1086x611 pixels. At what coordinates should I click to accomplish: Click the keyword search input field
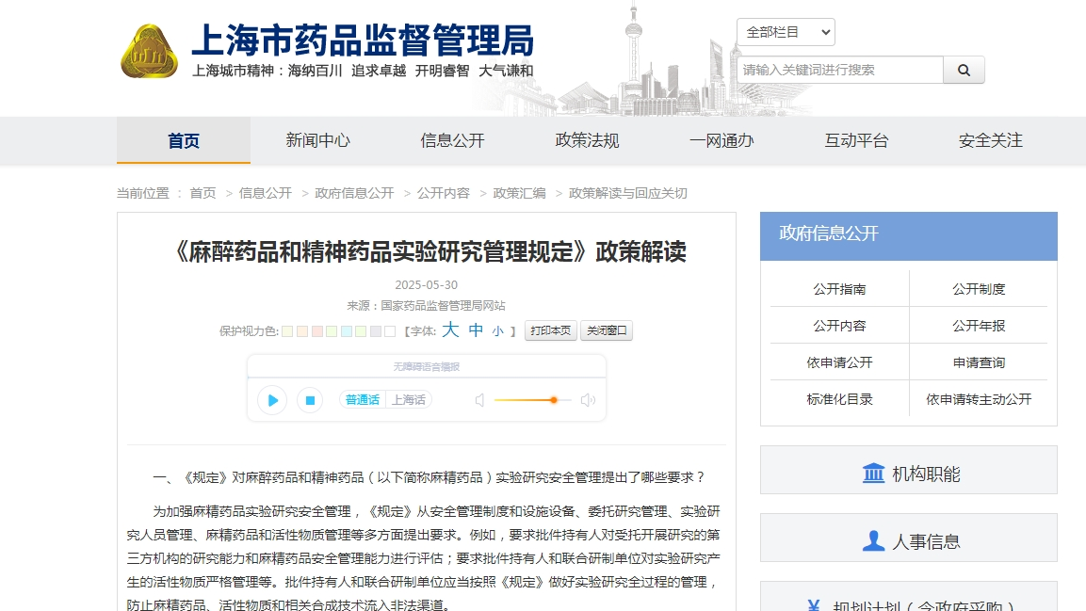click(839, 70)
